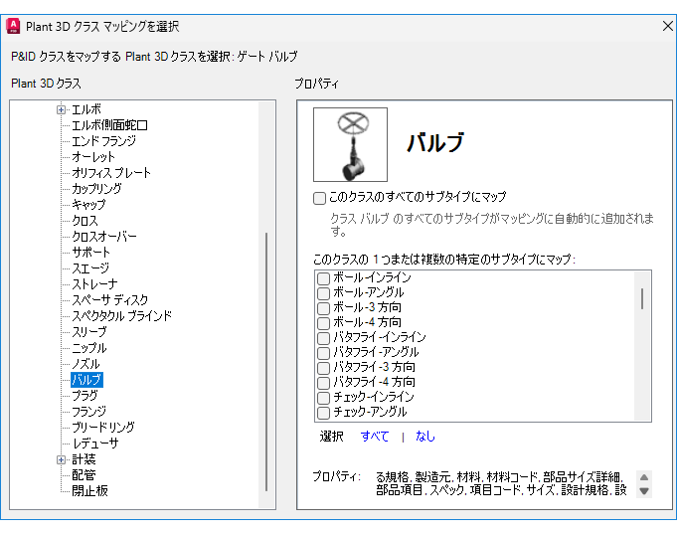The height and width of the screenshot is (534, 677).
Task: Click the AutoCAD Plant 3D app icon
Action: pos(13,27)
